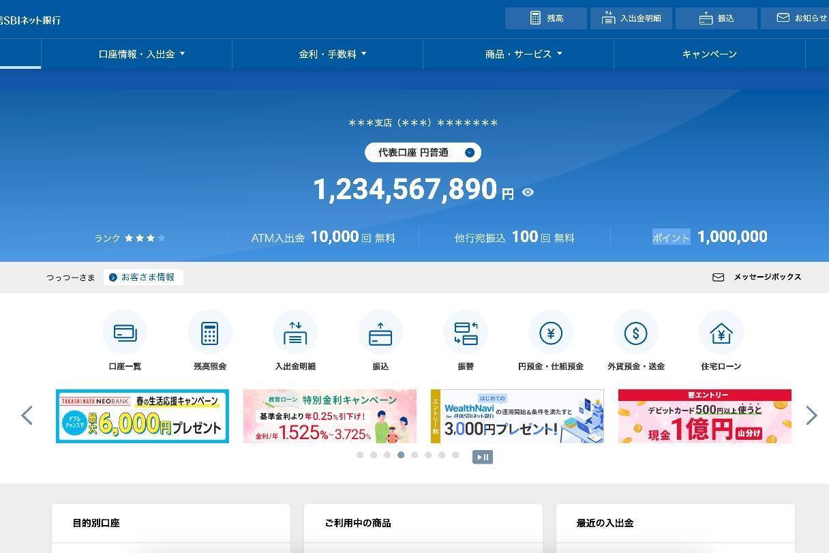Click the 残高 button in top header
Screen dimensions: 829x553
pos(546,18)
